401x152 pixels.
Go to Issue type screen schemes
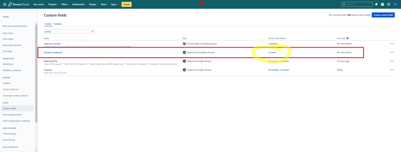[16, 96]
